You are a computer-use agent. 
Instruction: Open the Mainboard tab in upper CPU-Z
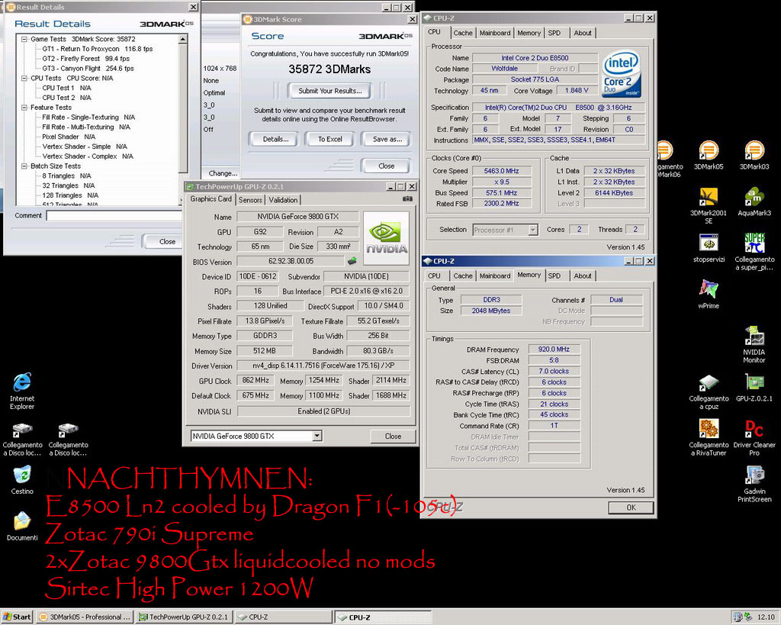click(494, 33)
